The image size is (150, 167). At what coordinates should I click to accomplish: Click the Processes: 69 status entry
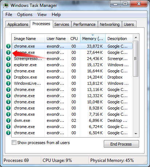[16, 160]
